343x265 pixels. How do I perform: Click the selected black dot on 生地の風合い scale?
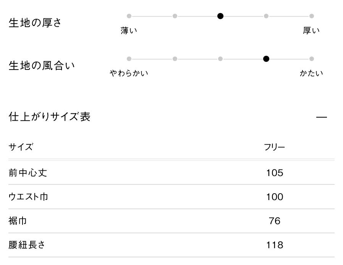[266, 59]
